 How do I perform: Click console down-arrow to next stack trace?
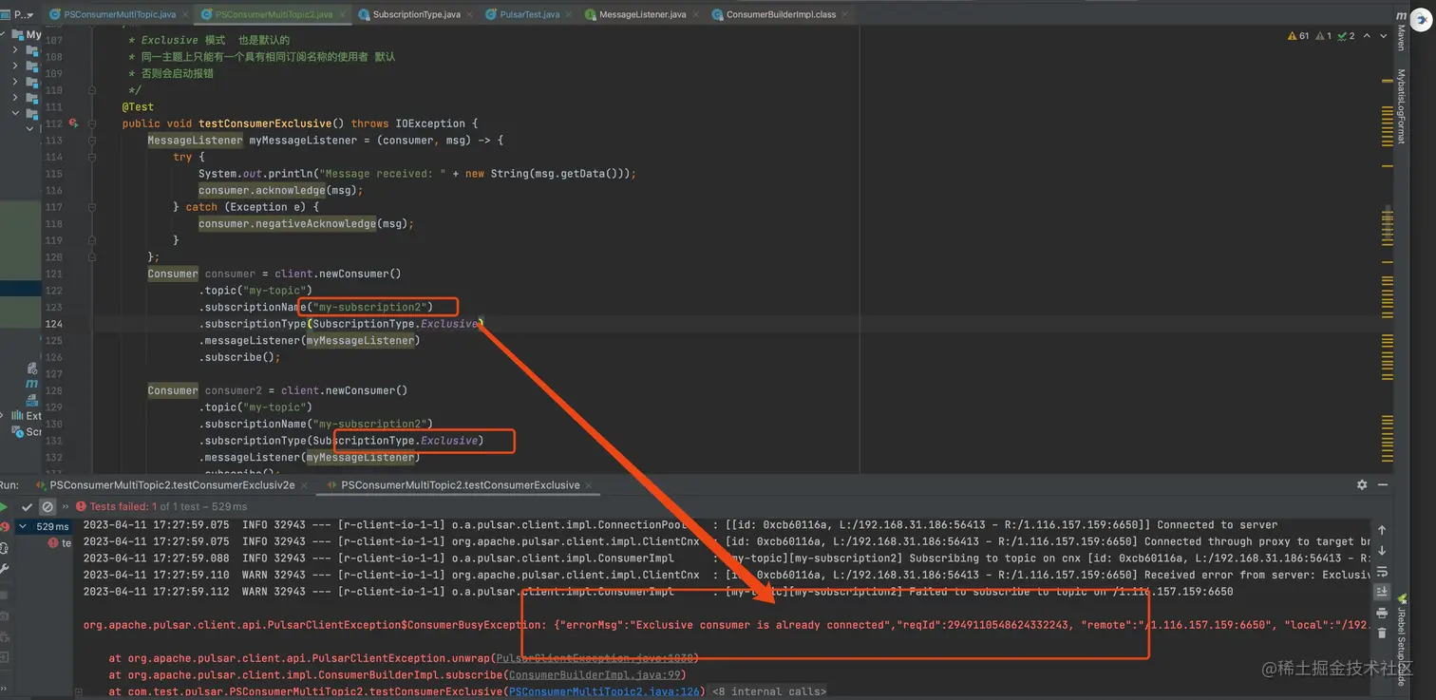pyautogui.click(x=1382, y=551)
